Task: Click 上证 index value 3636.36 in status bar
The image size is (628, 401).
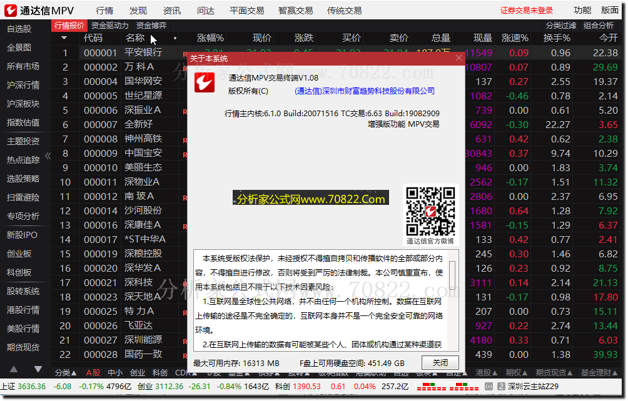Action: point(32,387)
